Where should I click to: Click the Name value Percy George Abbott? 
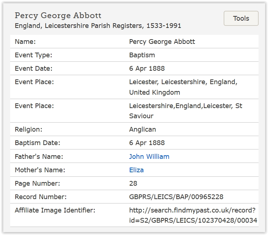coord(162,42)
